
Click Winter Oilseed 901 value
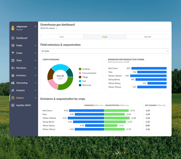127,76
